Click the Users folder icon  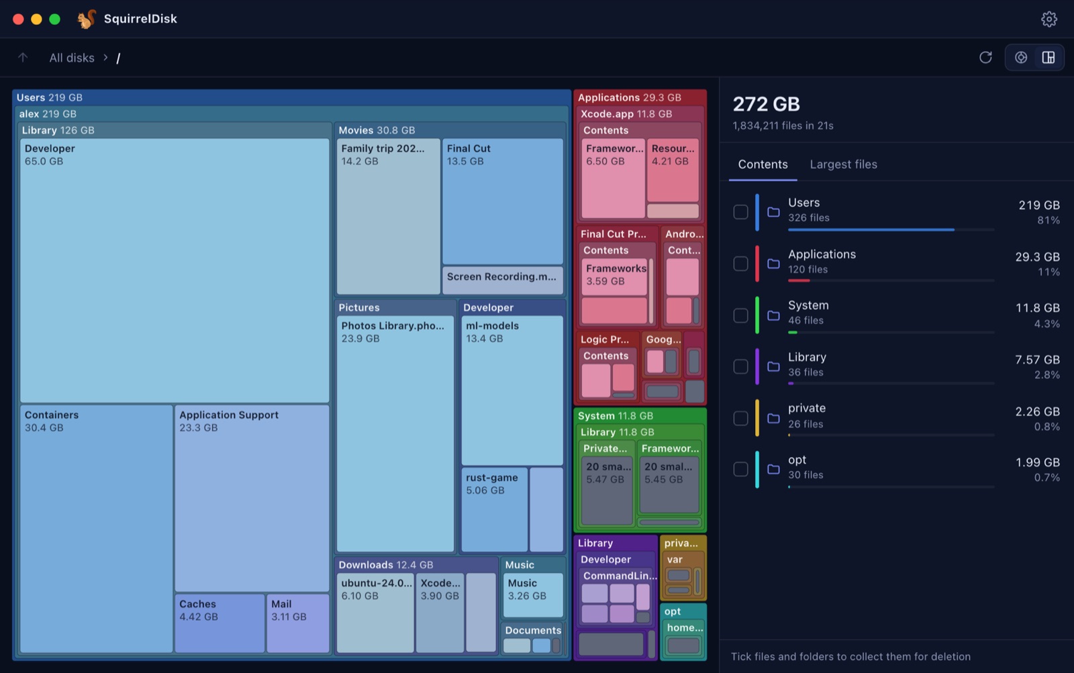tap(773, 212)
